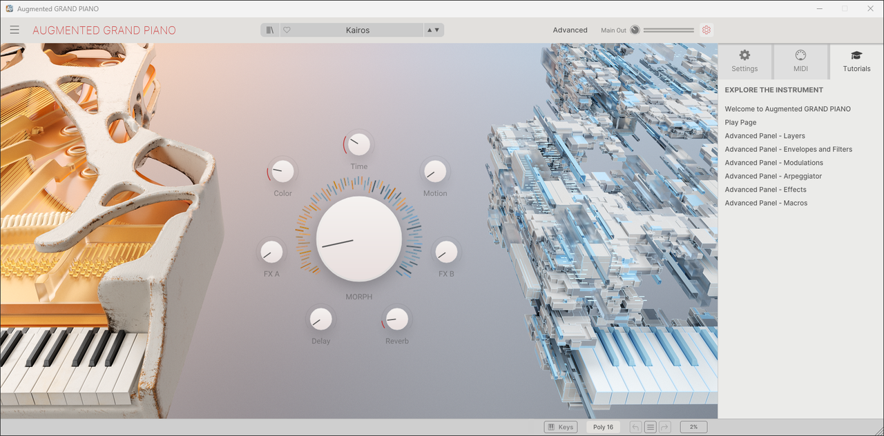Screen dimensions: 884x436
Task: Open the hamburger main menu
Action: click(x=15, y=30)
